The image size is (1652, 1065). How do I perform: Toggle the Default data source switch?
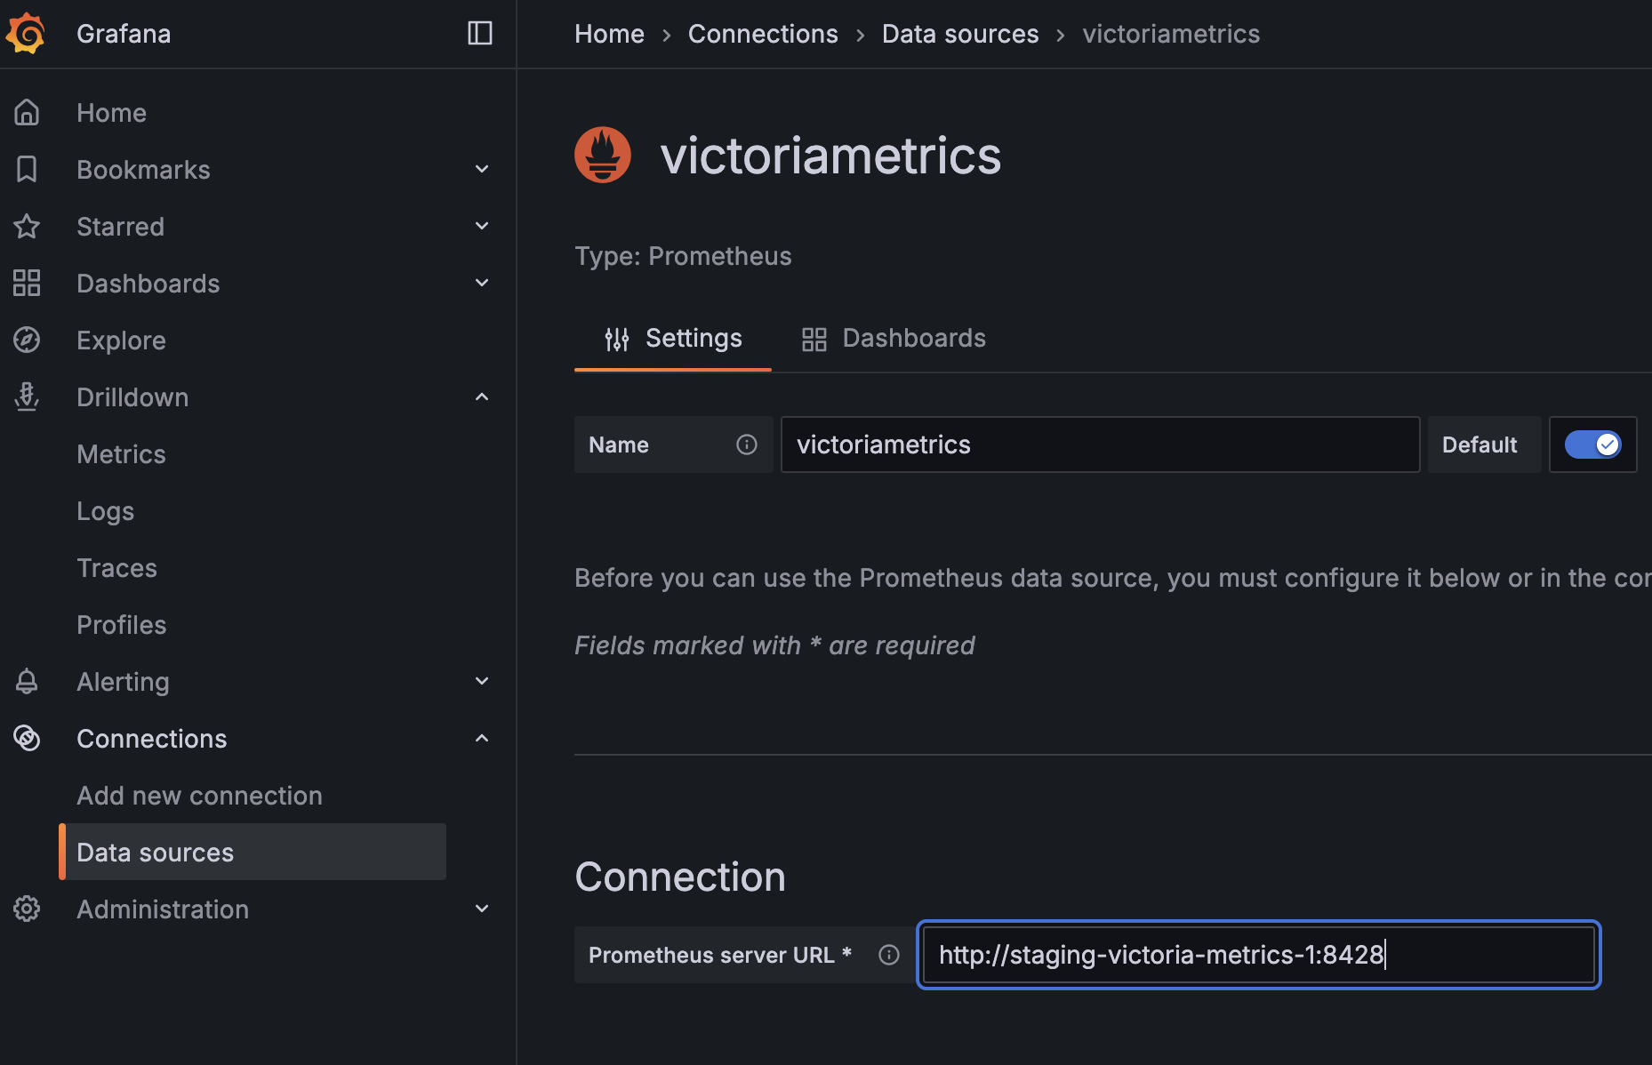coord(1592,444)
